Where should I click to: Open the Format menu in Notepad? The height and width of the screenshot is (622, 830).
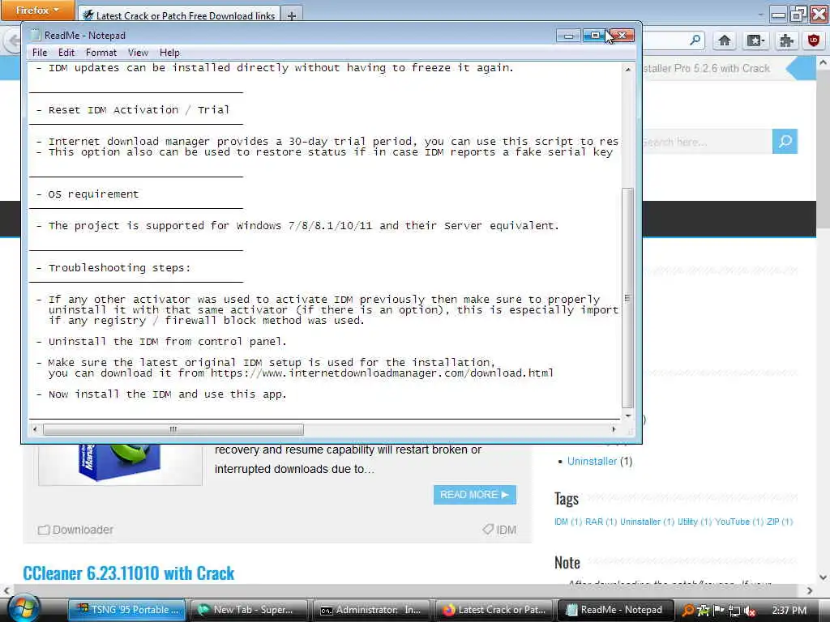[x=101, y=53]
